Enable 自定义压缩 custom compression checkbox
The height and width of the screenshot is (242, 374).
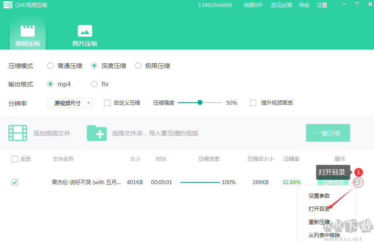(107, 103)
